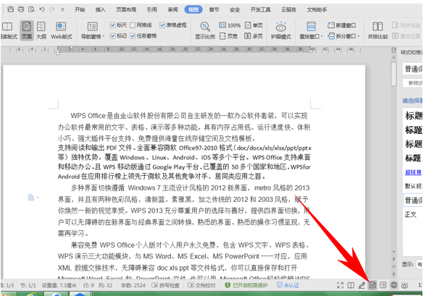Click 已开启权限保护 permission protection status

pyautogui.click(x=246, y=285)
